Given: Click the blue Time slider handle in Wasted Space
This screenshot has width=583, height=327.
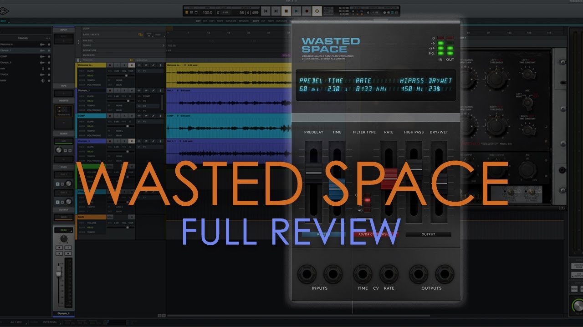Looking at the screenshot, I should tap(337, 190).
